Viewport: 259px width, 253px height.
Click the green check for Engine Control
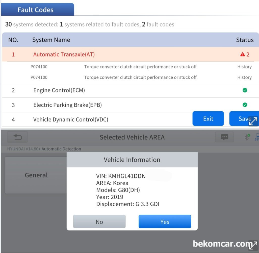245,90
